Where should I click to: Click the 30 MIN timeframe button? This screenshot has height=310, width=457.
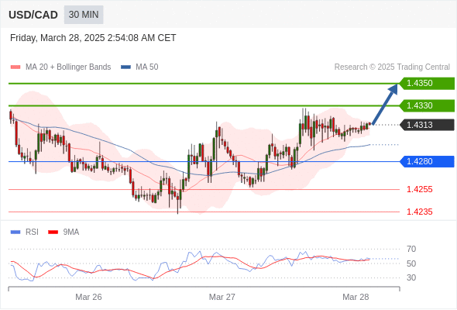point(84,15)
